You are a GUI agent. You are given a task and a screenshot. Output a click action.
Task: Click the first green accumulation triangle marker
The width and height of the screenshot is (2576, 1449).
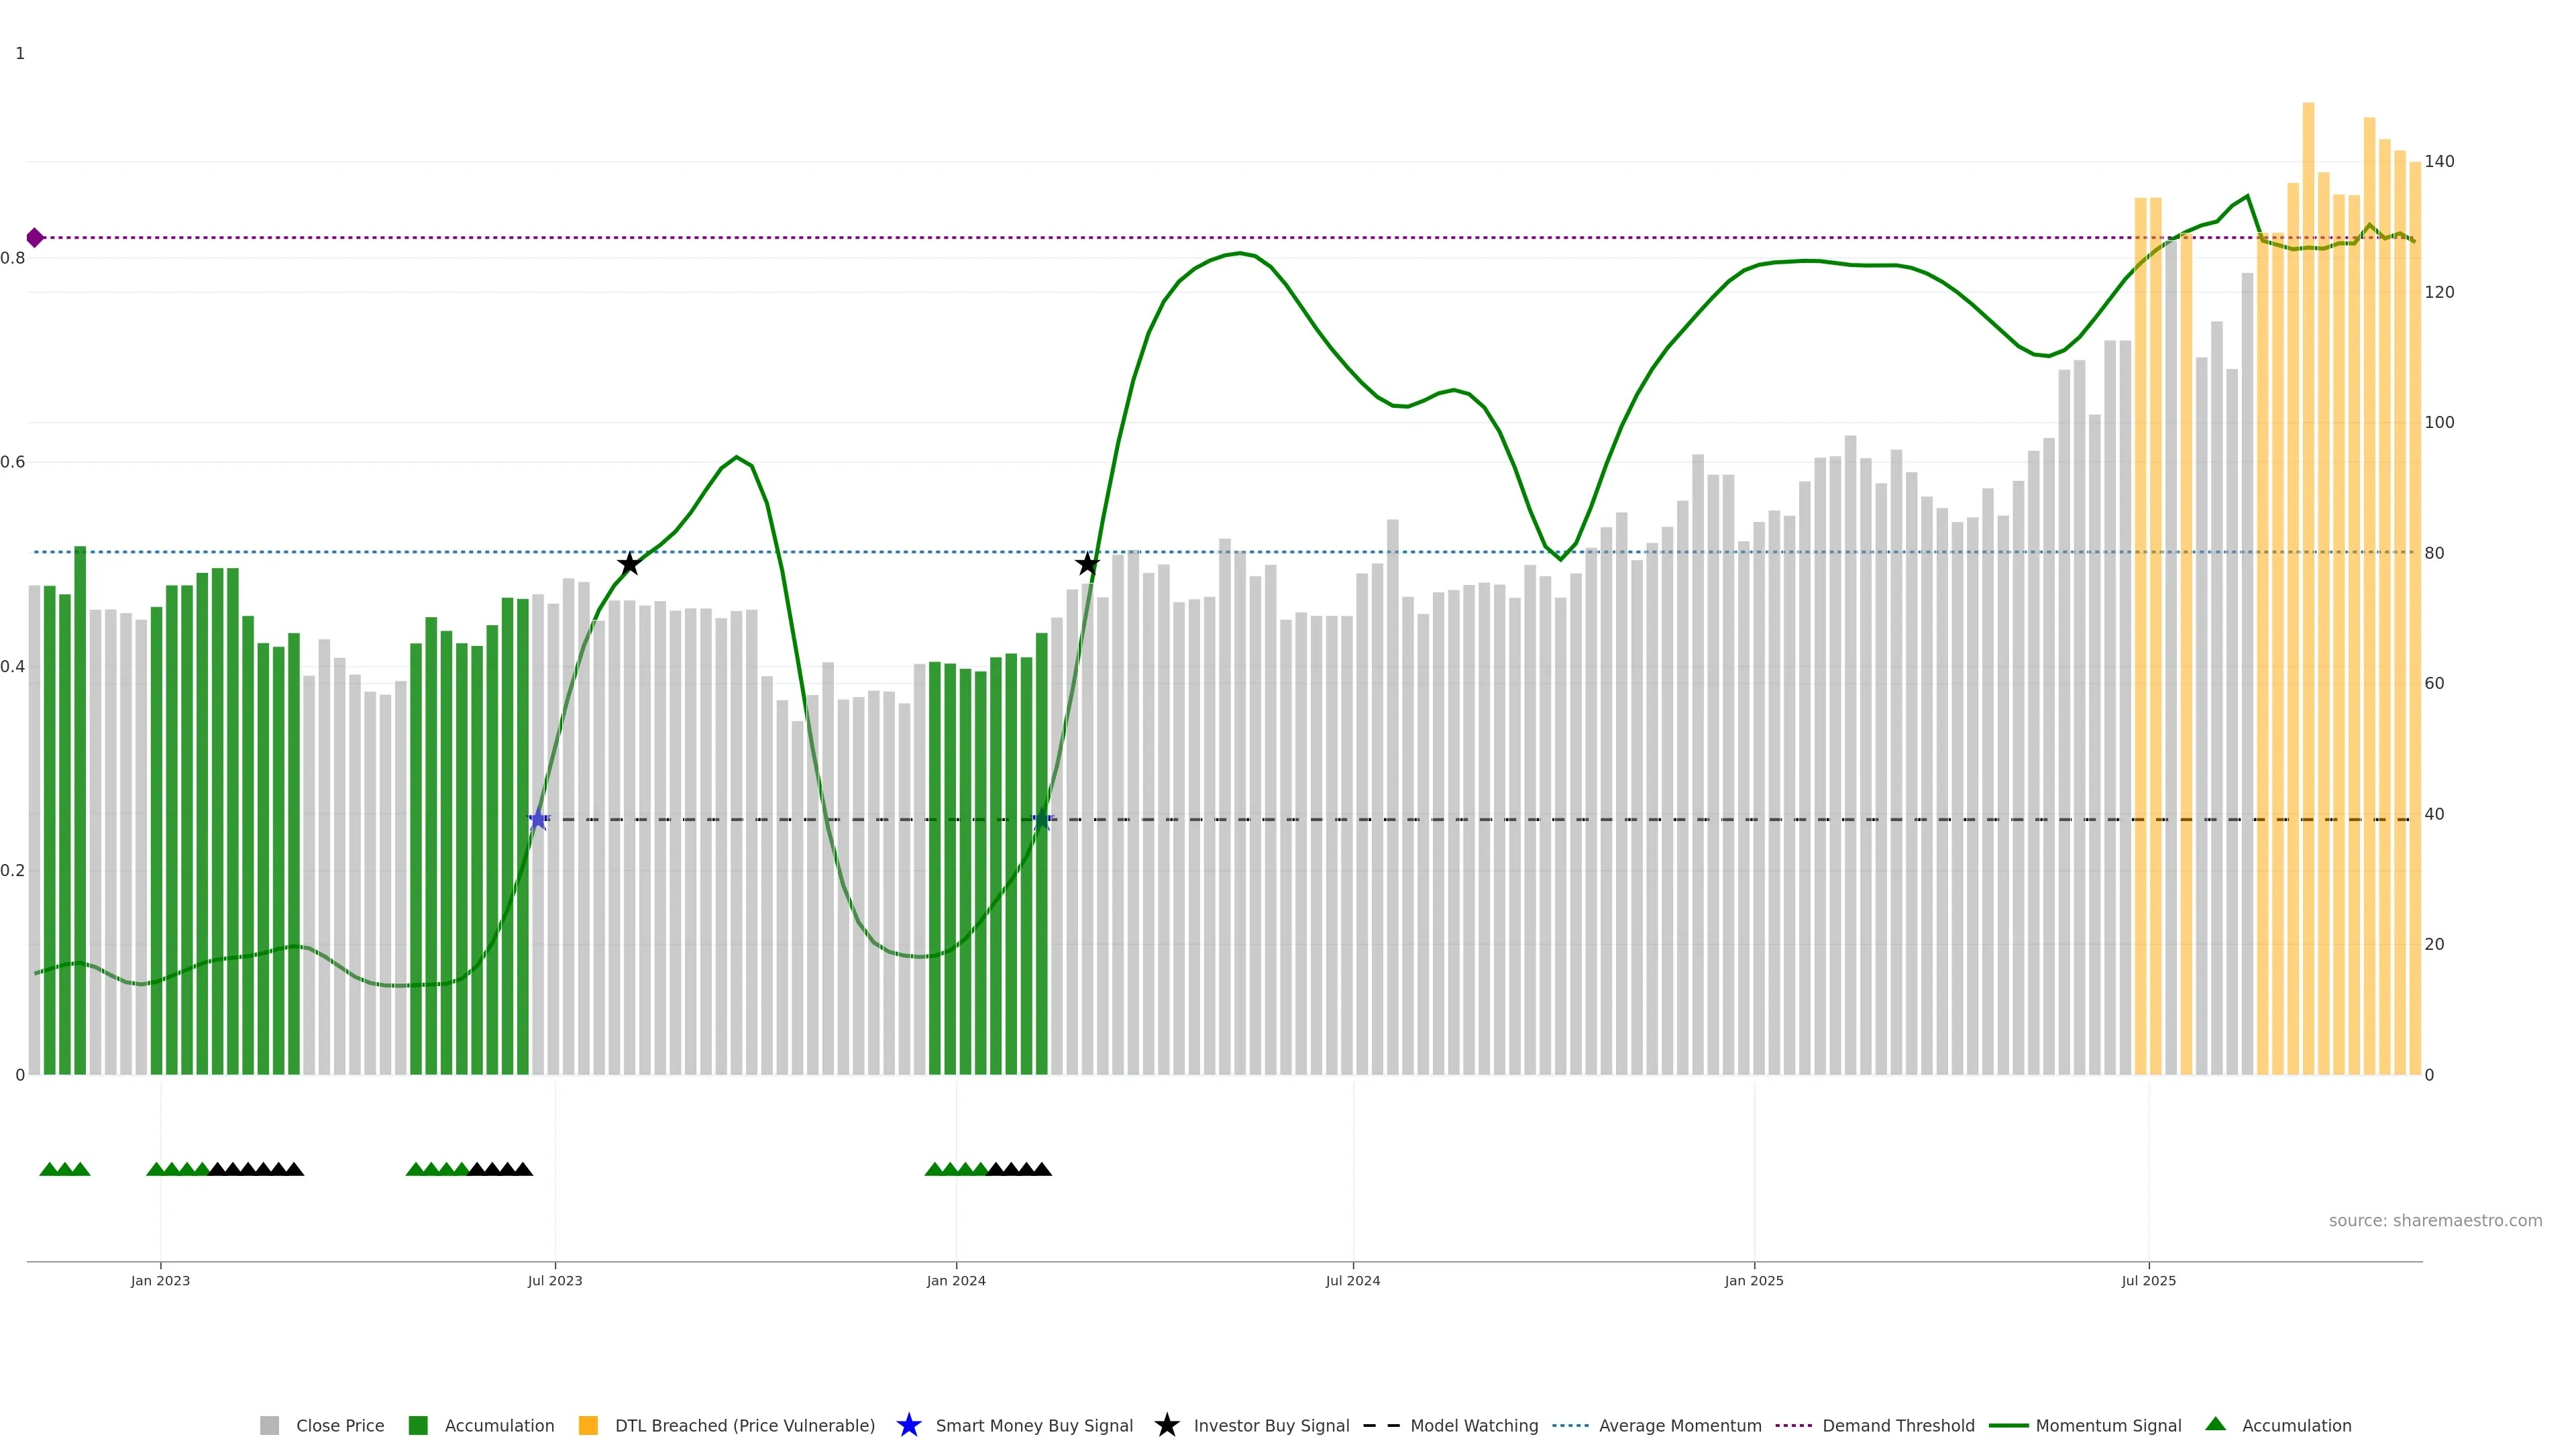pos(49,1169)
